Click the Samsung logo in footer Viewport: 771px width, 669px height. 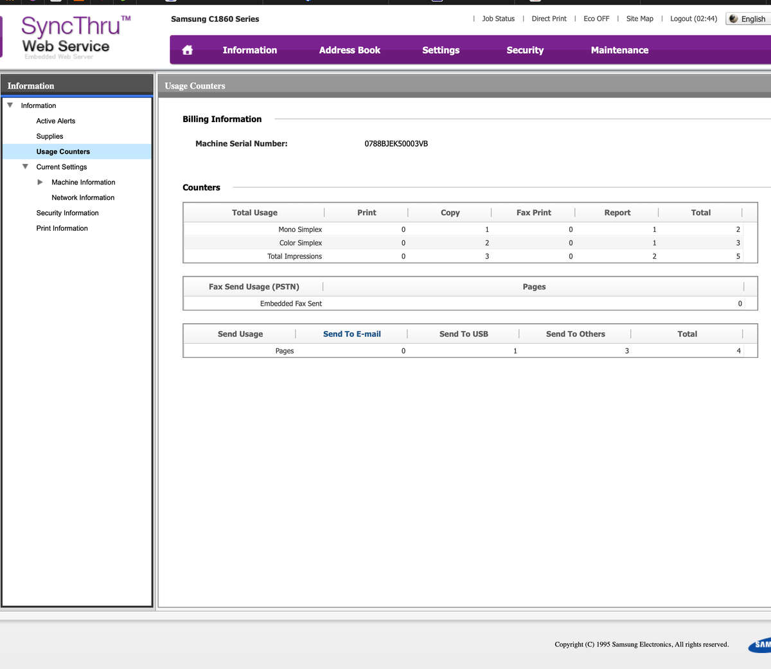tap(760, 645)
